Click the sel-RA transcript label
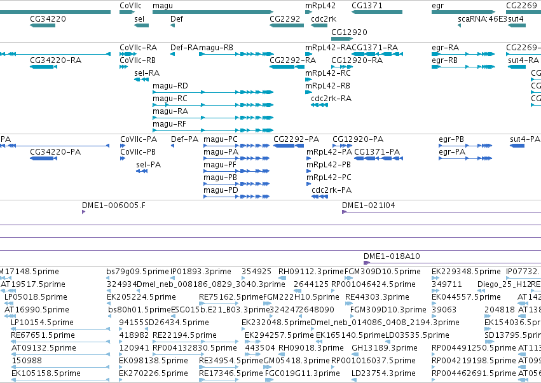Viewport: 541px width, 383px height. 147,73
